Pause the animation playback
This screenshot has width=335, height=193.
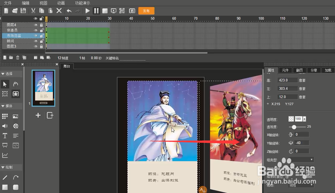[x=96, y=11]
